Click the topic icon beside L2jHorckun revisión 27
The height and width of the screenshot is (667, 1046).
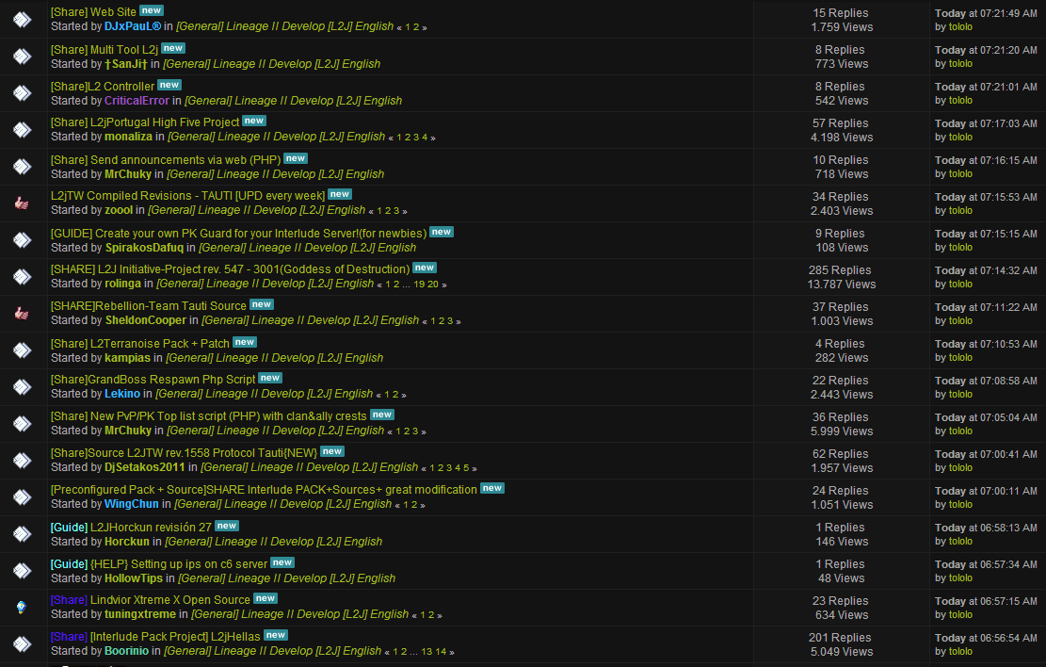tap(21, 534)
